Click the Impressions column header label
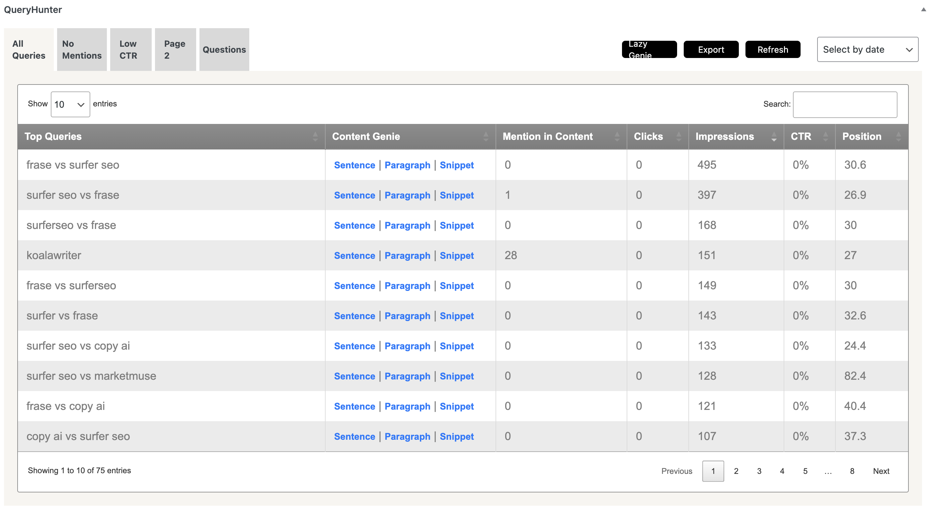 pos(724,137)
